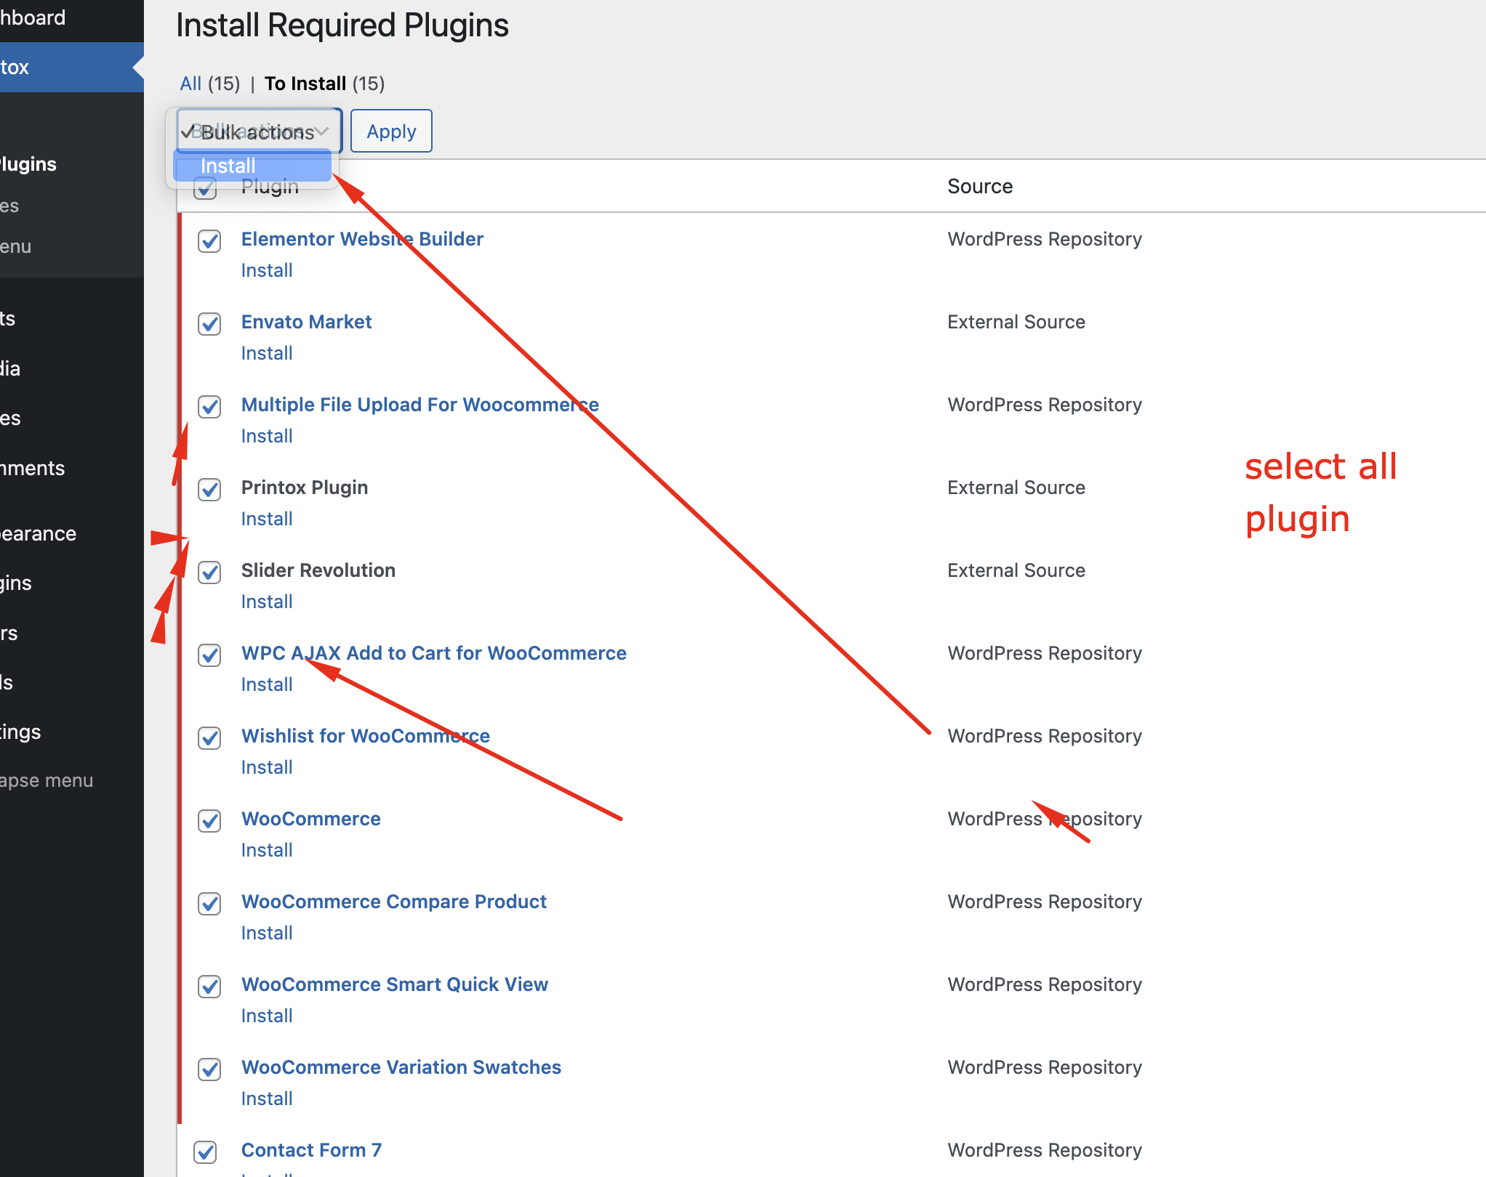Image resolution: width=1486 pixels, height=1177 pixels.
Task: Uncheck the Elementor Website Builder checkbox
Action: tap(209, 240)
